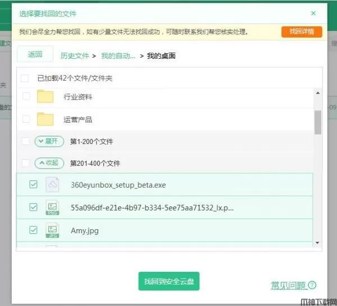Uncheck the 360eyunbox_setup_beta.exe checkbox
The width and height of the screenshot is (337, 306).
33,185
